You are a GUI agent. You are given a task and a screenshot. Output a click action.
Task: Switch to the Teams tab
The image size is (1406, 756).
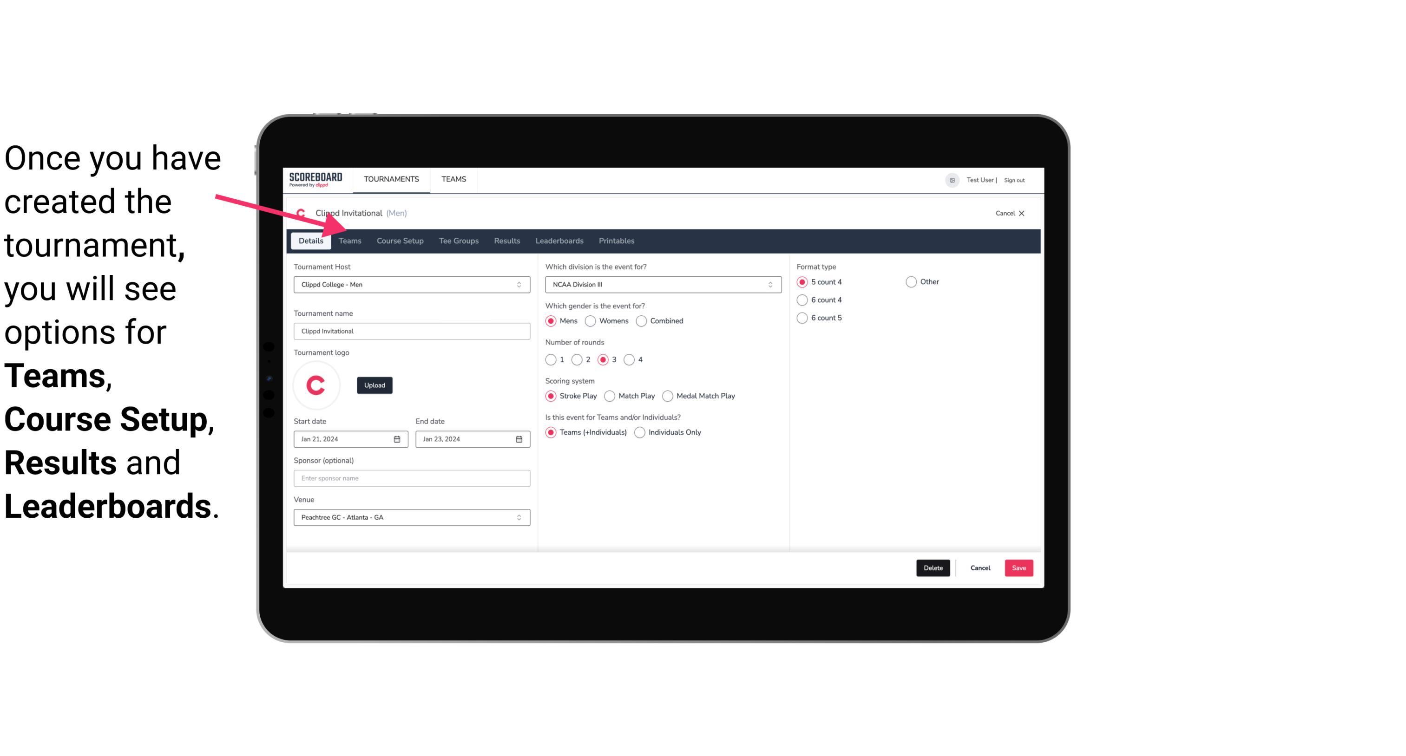[349, 240]
